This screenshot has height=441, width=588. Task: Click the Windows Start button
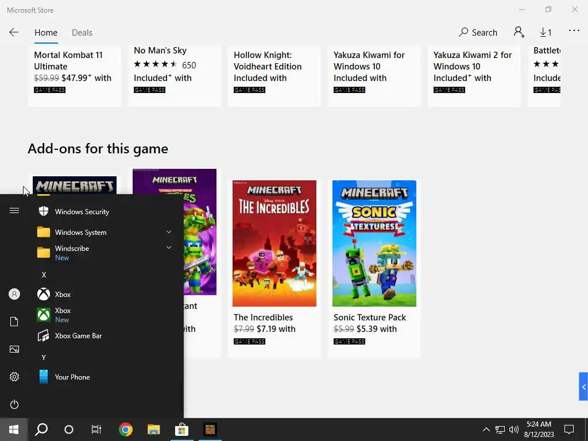click(x=14, y=430)
